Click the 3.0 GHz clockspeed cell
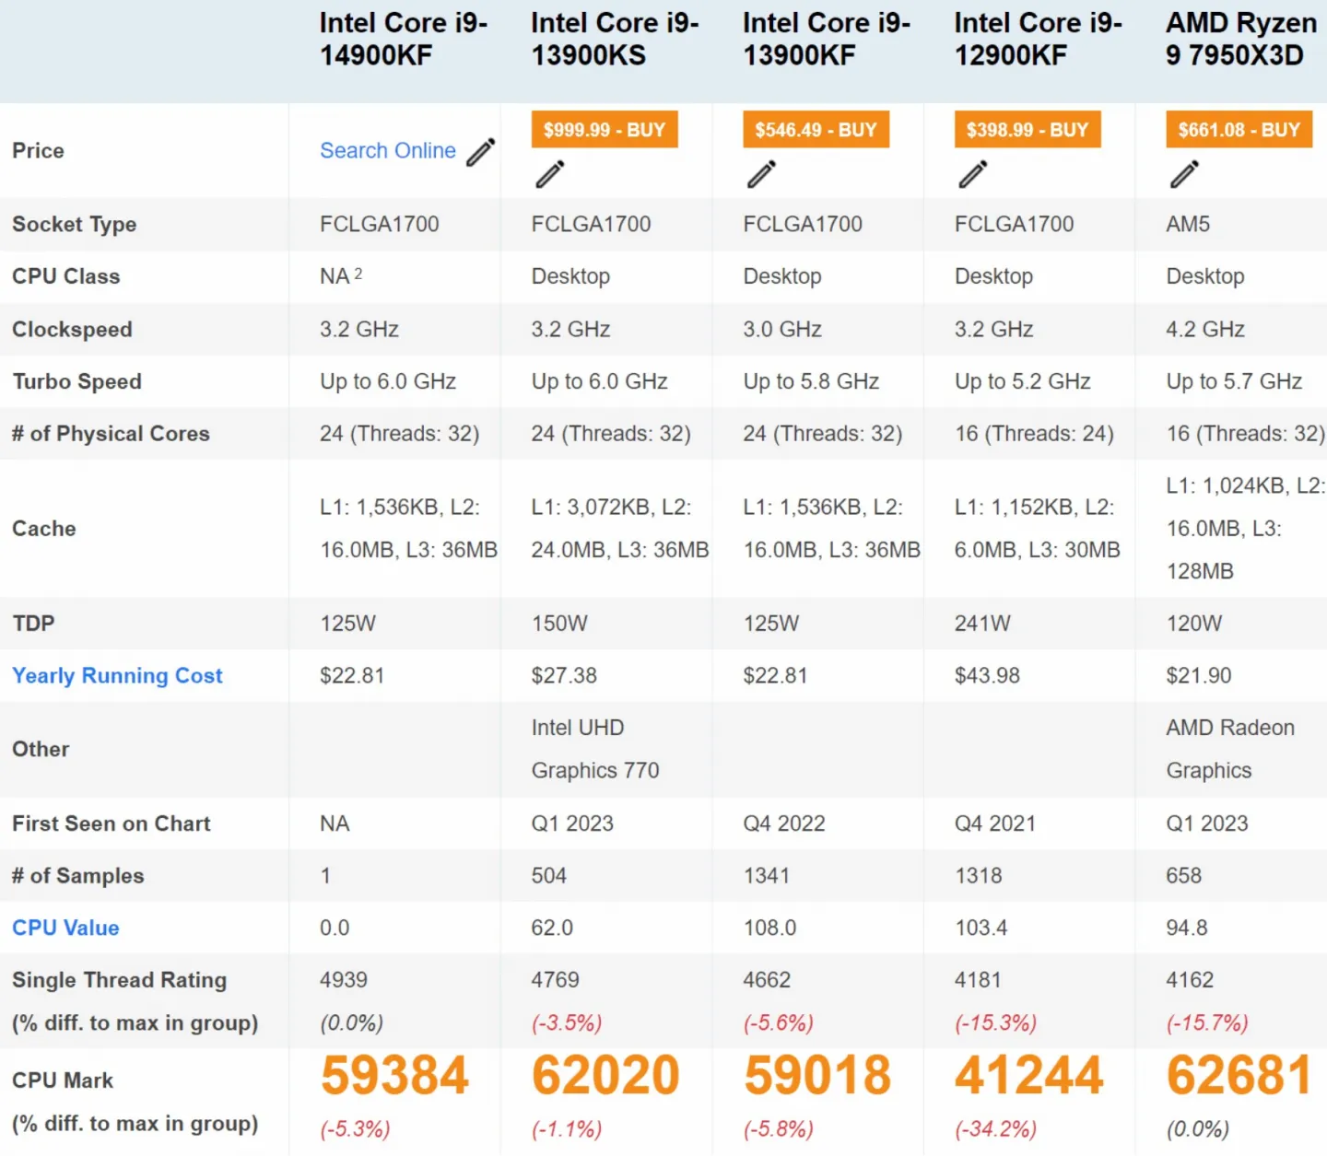Image resolution: width=1327 pixels, height=1156 pixels. tap(782, 329)
